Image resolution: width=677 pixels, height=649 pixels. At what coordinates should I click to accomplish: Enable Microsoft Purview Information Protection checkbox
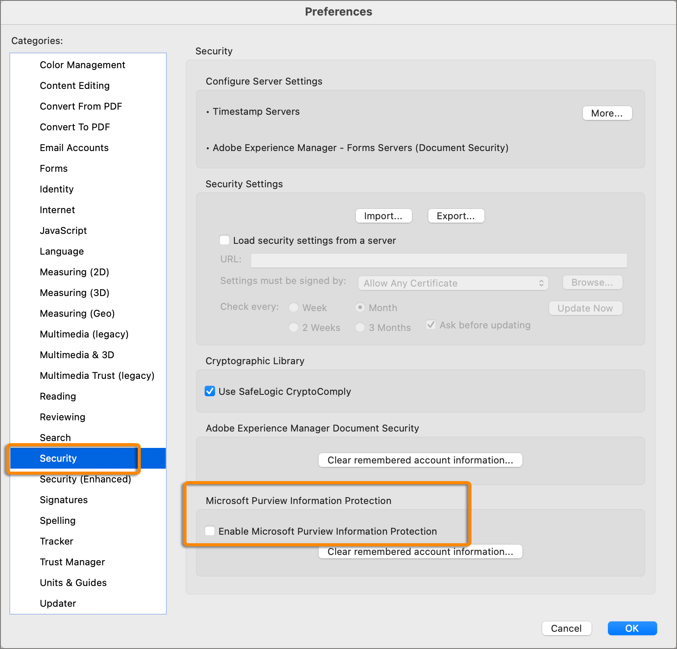click(210, 531)
